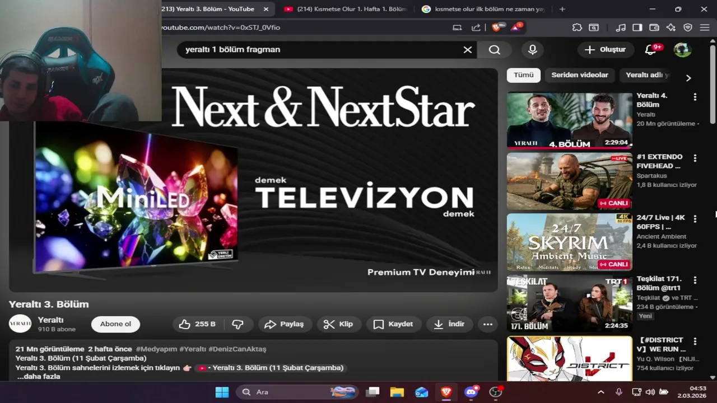Screen dimensions: 717x403
Task: Open Brave Rewards triangle icon
Action: pos(516,27)
